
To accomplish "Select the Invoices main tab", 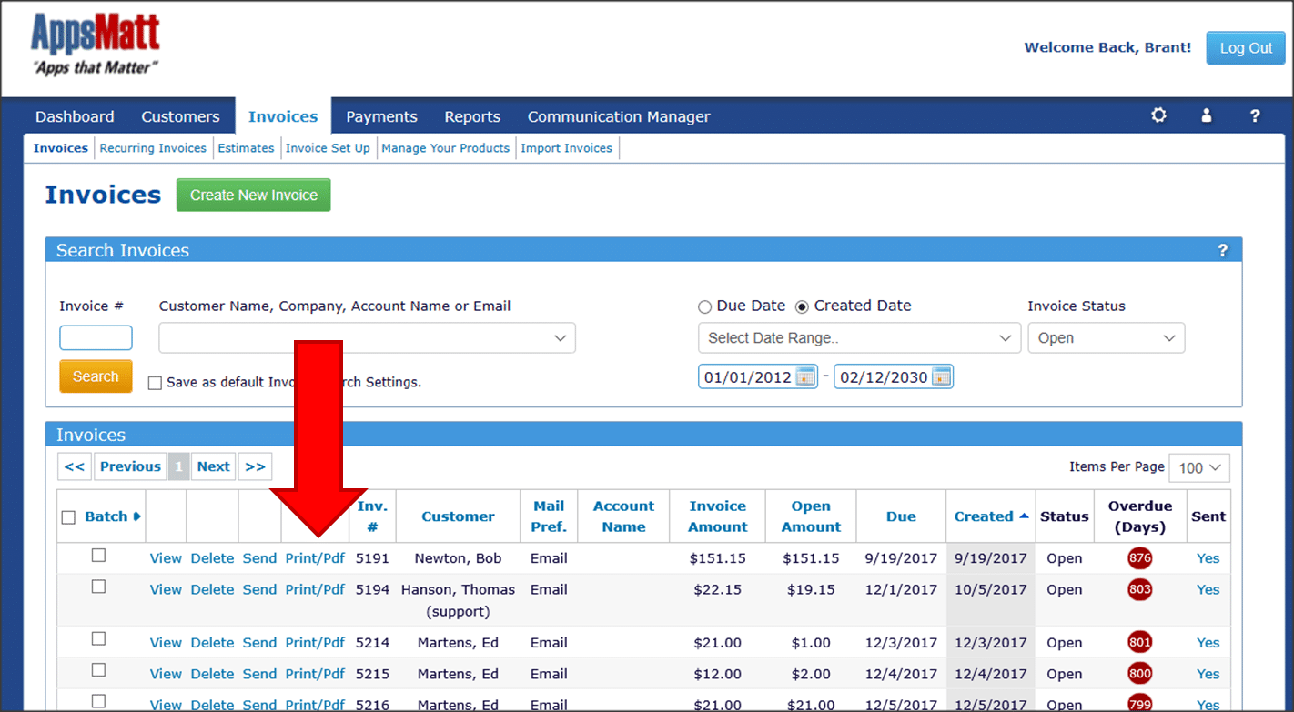I will (x=283, y=116).
